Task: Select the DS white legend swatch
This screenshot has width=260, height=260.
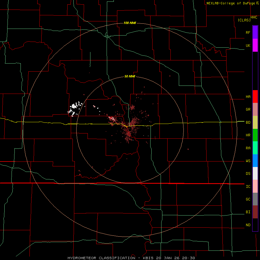Action: tap(255, 173)
